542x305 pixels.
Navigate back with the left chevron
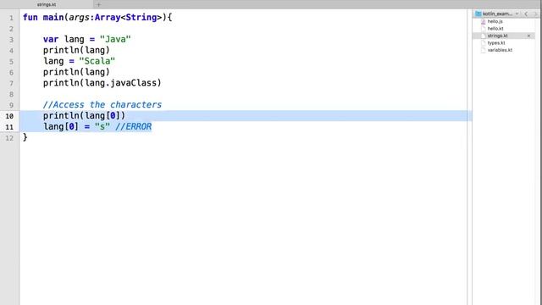click(526, 14)
